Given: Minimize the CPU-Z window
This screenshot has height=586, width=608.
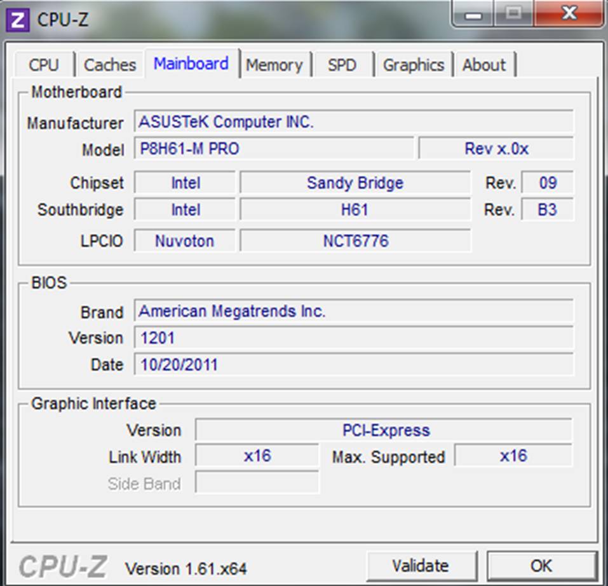Looking at the screenshot, I should pyautogui.click(x=473, y=14).
